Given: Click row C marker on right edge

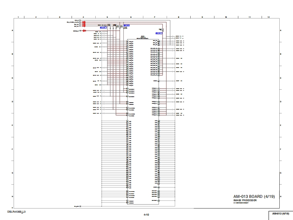Looking at the screenshot, I should pos(280,78).
